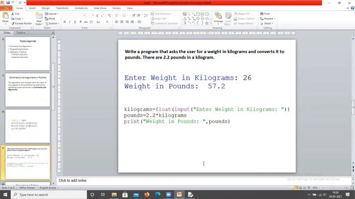Activate the Format Painter brush
This screenshot has height=199, width=355.
[22, 23]
